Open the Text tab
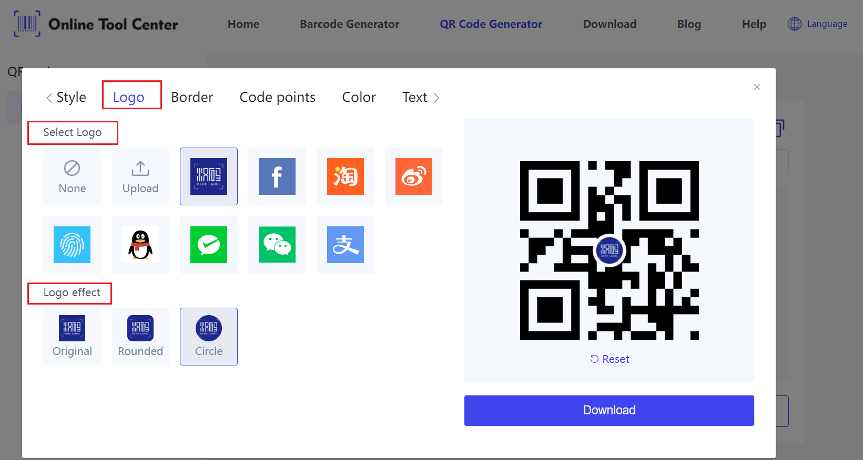Screen dimensions: 863x460 pyautogui.click(x=414, y=97)
